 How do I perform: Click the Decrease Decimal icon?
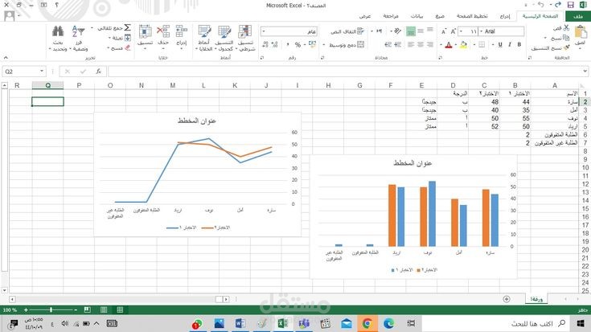click(x=265, y=45)
